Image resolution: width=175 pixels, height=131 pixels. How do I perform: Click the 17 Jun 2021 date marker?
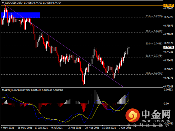click(x=41, y=128)
